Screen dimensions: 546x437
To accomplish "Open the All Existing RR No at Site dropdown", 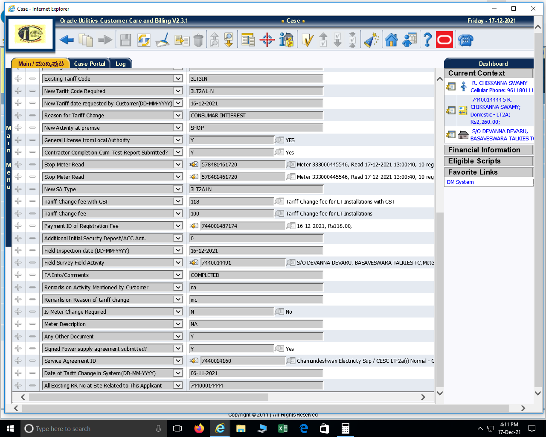I will 178,385.
